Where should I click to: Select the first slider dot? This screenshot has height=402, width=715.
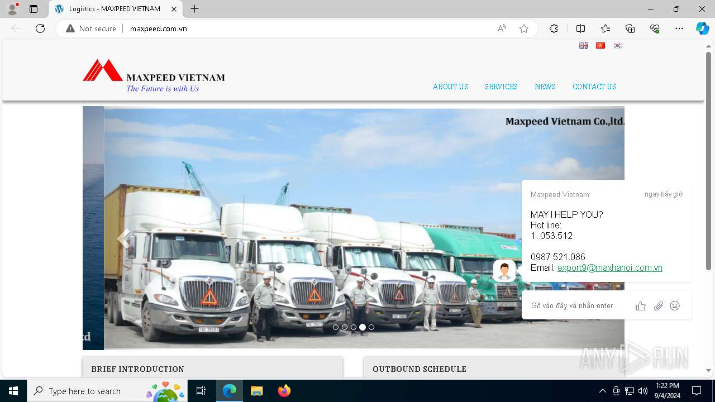(x=336, y=327)
